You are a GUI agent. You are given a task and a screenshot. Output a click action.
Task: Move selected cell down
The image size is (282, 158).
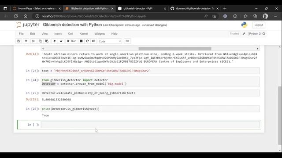click(61, 41)
